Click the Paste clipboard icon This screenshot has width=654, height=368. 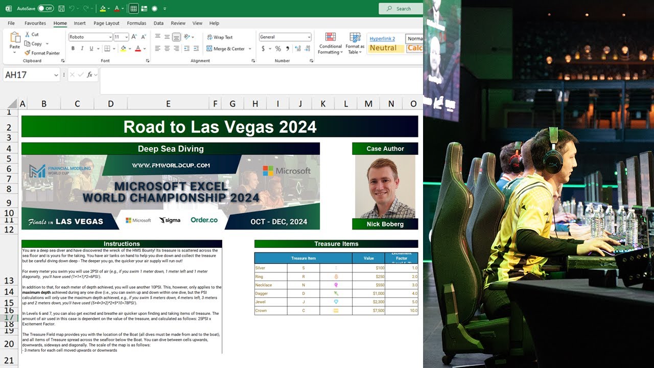click(15, 37)
